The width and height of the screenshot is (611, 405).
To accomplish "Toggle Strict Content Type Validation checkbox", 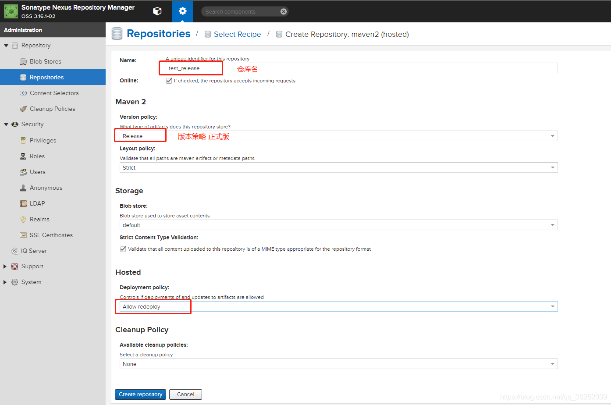I will [x=123, y=249].
